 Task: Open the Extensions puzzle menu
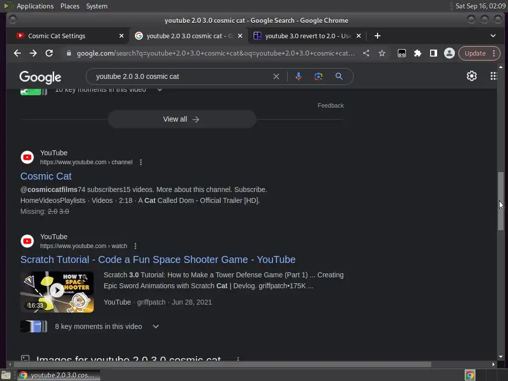pyautogui.click(x=418, y=53)
